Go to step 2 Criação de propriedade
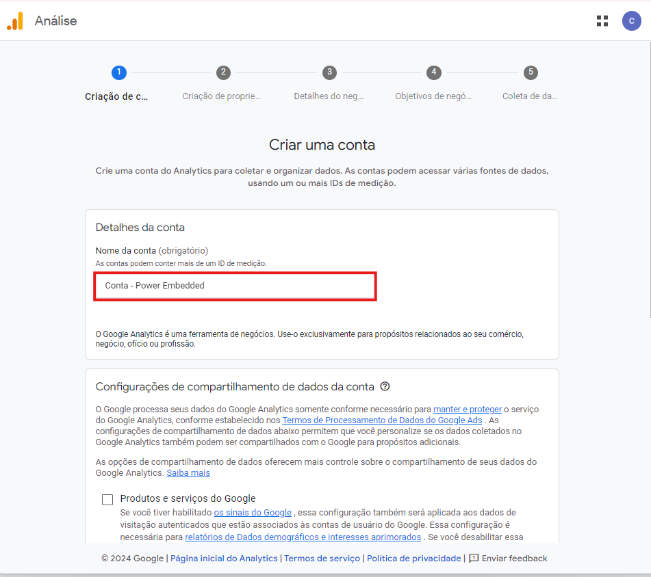Screen dimensions: 651x577 (x=223, y=72)
